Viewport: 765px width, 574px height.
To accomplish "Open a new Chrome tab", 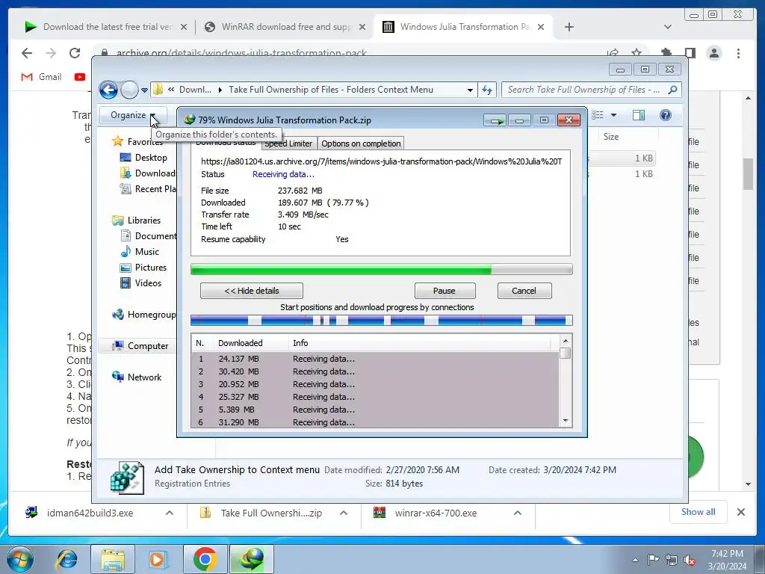I will tap(569, 27).
